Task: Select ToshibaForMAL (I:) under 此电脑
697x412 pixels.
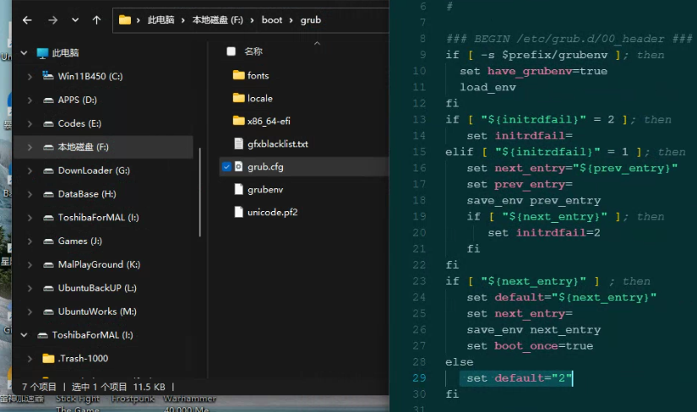Action: pyautogui.click(x=98, y=218)
